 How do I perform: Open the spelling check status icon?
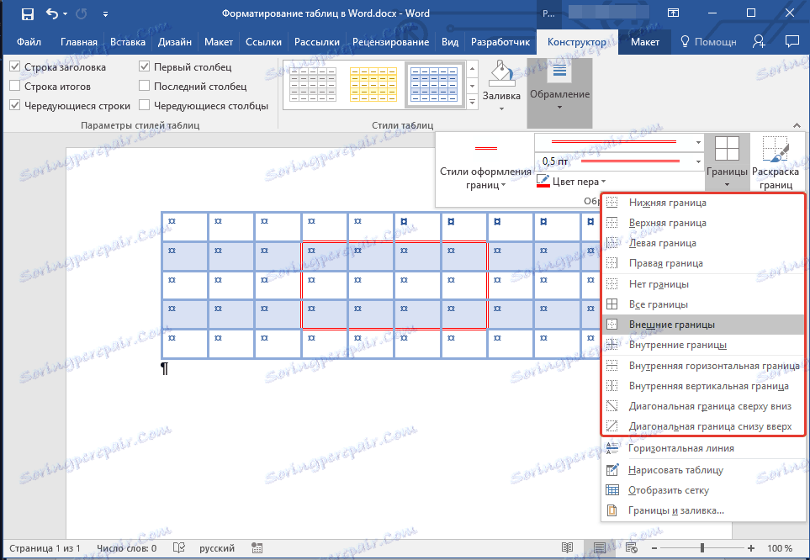tap(178, 547)
